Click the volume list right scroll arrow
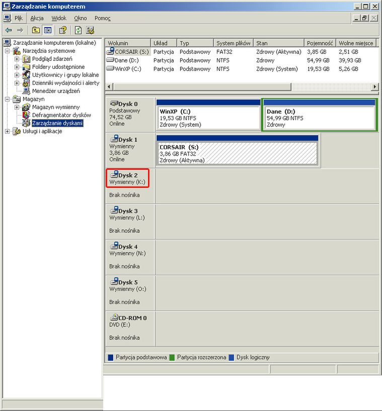 [374, 86]
